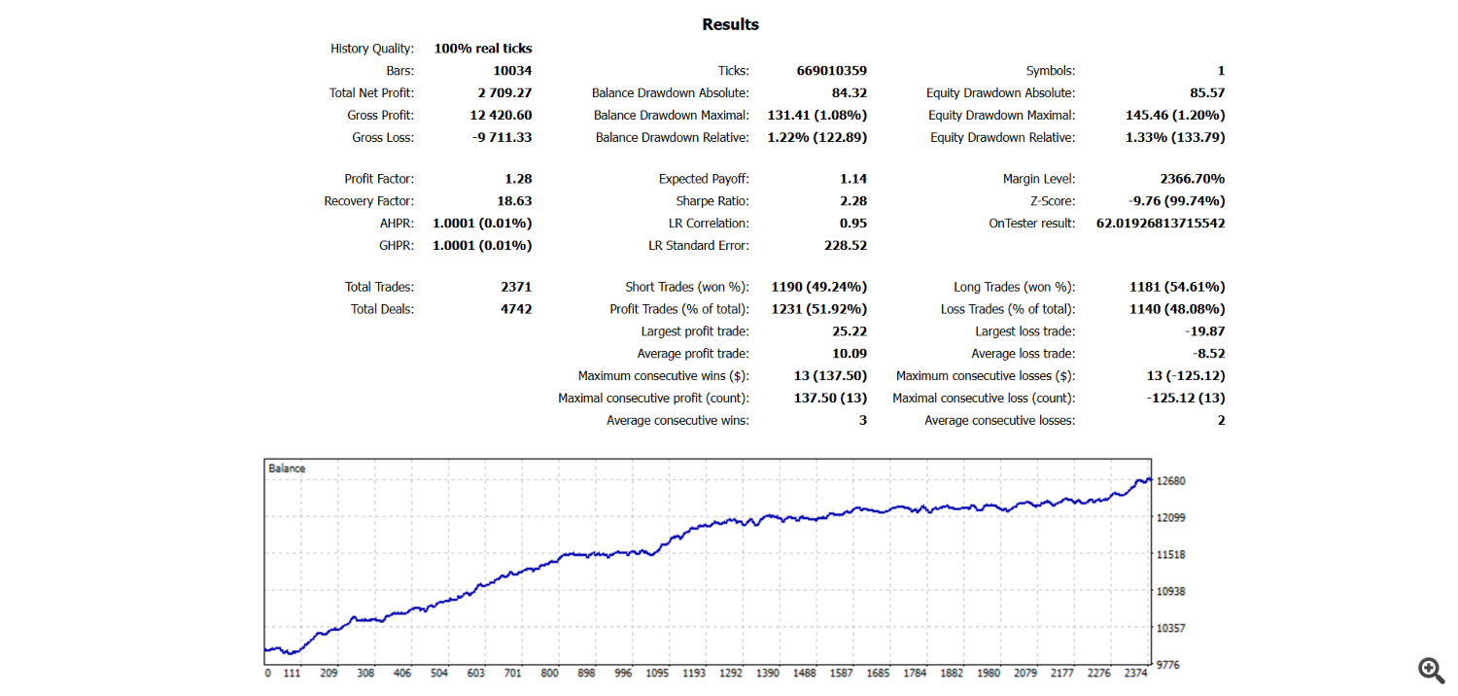The width and height of the screenshot is (1458, 696).
Task: Click the Results heading
Action: 730,24
